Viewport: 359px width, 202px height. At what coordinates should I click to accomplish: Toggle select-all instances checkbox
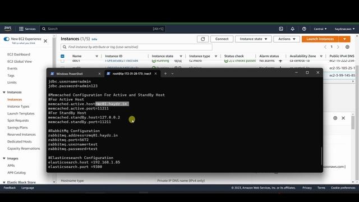[62, 56]
